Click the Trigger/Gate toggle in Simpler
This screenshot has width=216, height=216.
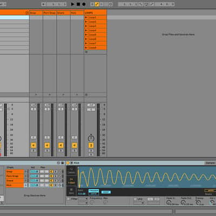click(x=93, y=192)
